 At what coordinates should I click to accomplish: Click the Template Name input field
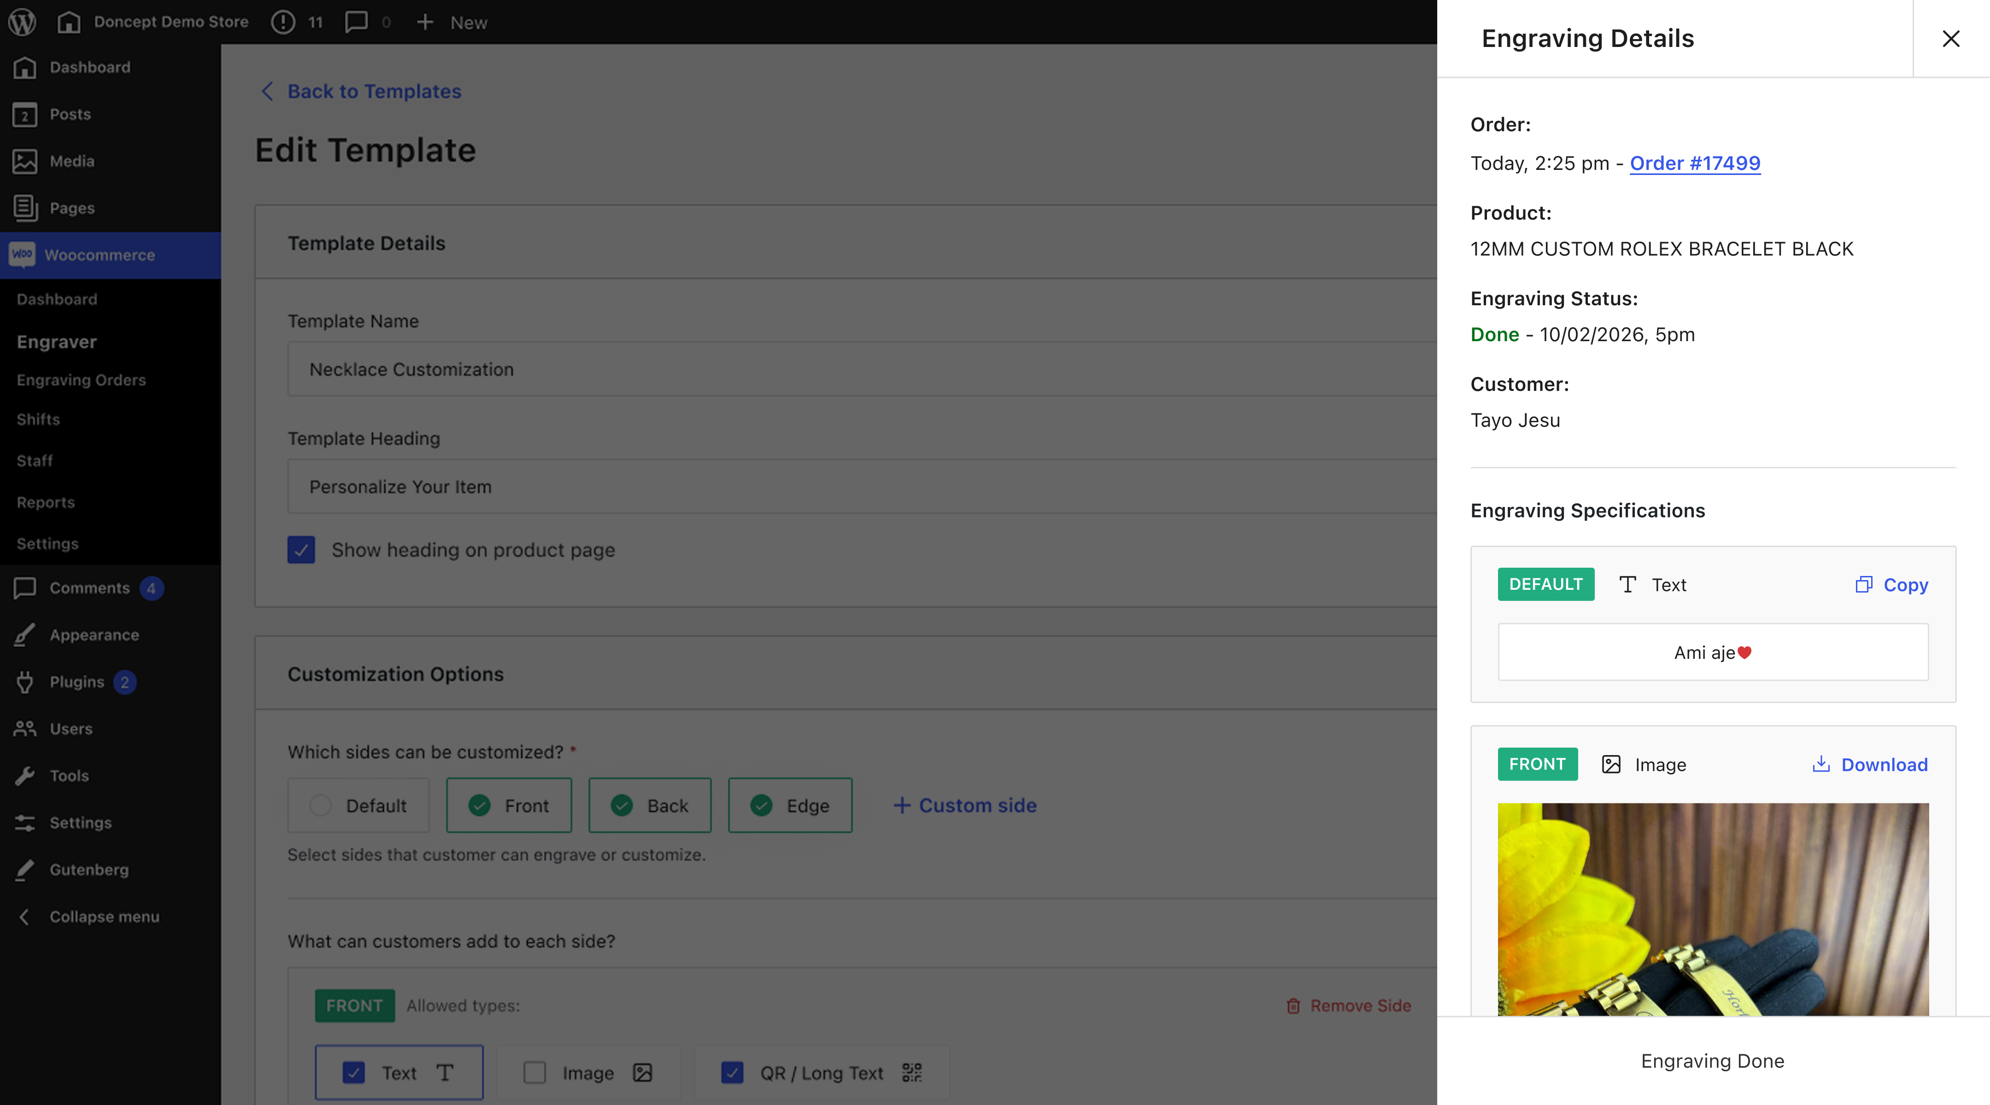[x=861, y=369]
